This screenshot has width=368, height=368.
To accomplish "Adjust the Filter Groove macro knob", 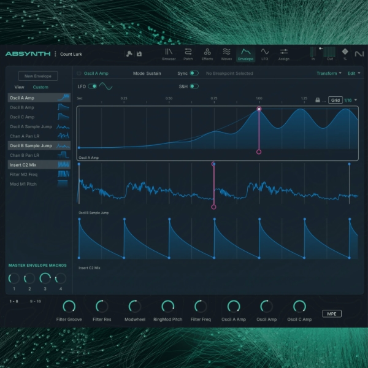I will [69, 306].
